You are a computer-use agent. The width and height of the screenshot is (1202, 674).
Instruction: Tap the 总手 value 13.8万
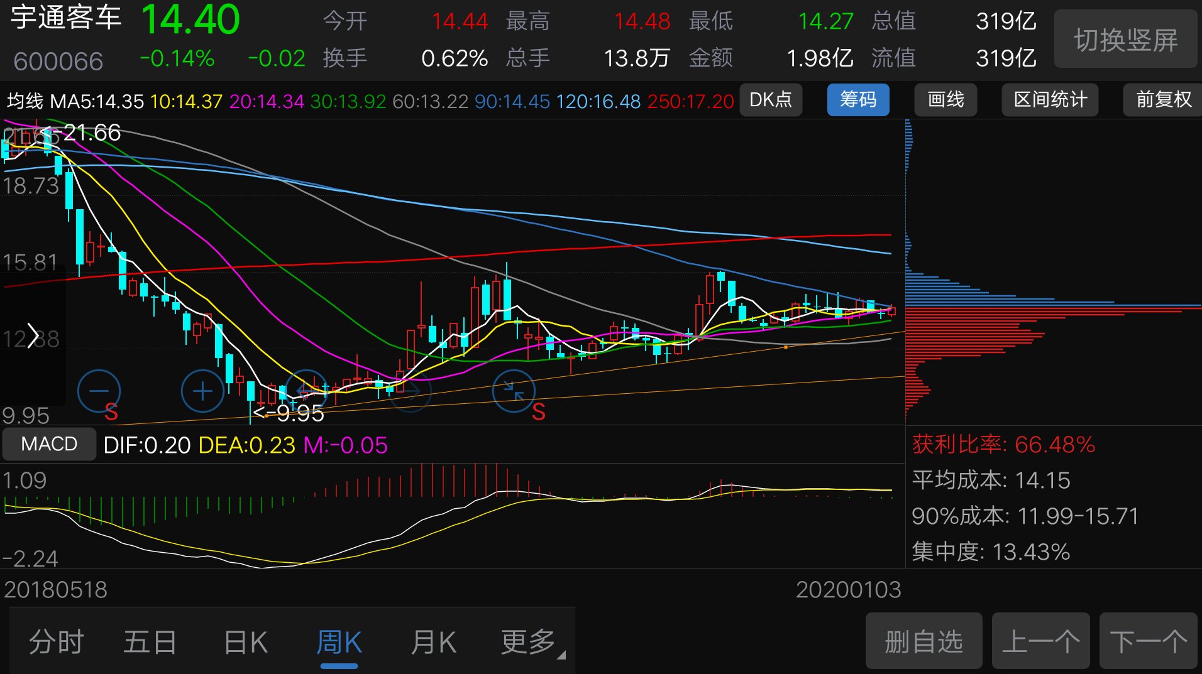tap(636, 58)
